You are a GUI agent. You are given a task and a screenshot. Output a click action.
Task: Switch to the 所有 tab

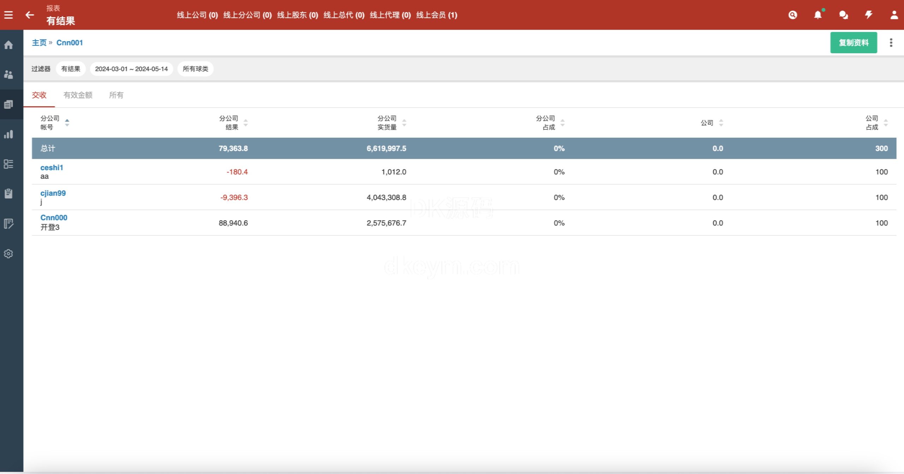pyautogui.click(x=116, y=95)
